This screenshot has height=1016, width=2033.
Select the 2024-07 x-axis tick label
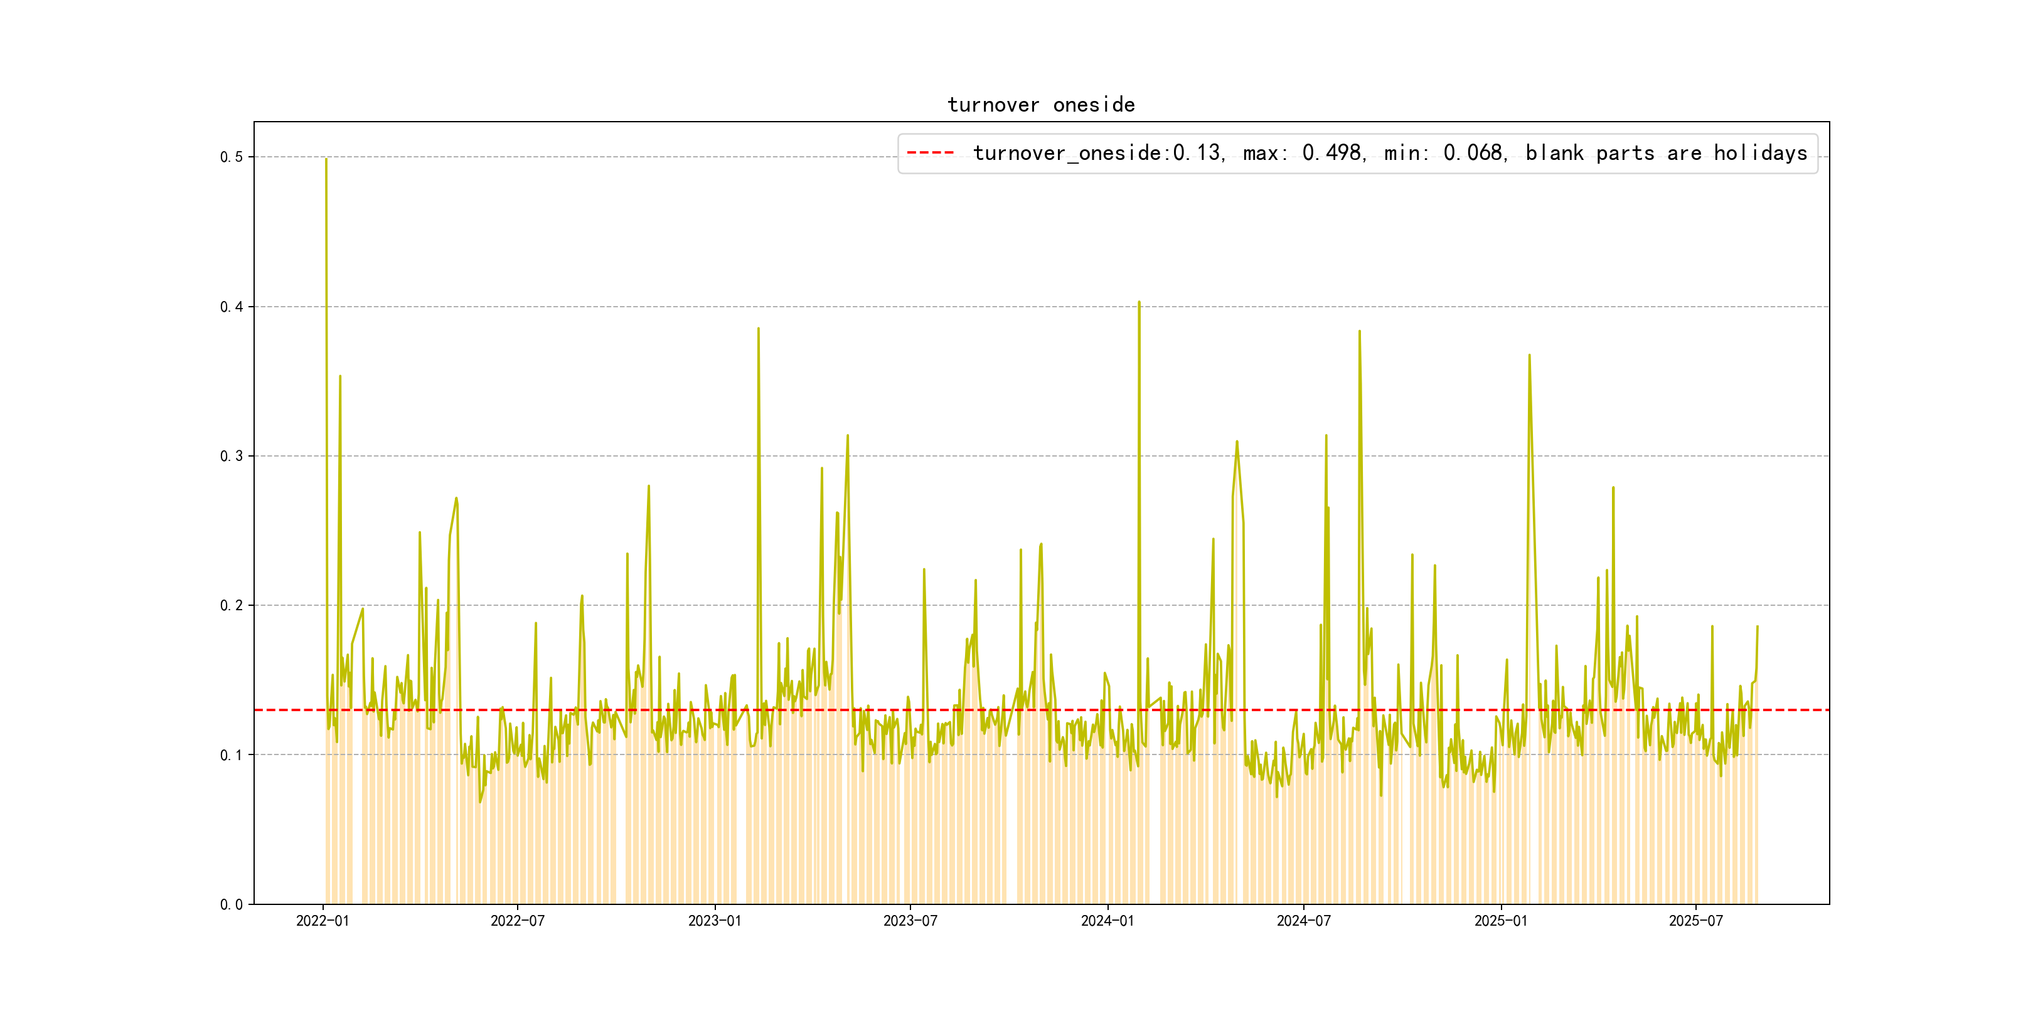pos(1303,921)
